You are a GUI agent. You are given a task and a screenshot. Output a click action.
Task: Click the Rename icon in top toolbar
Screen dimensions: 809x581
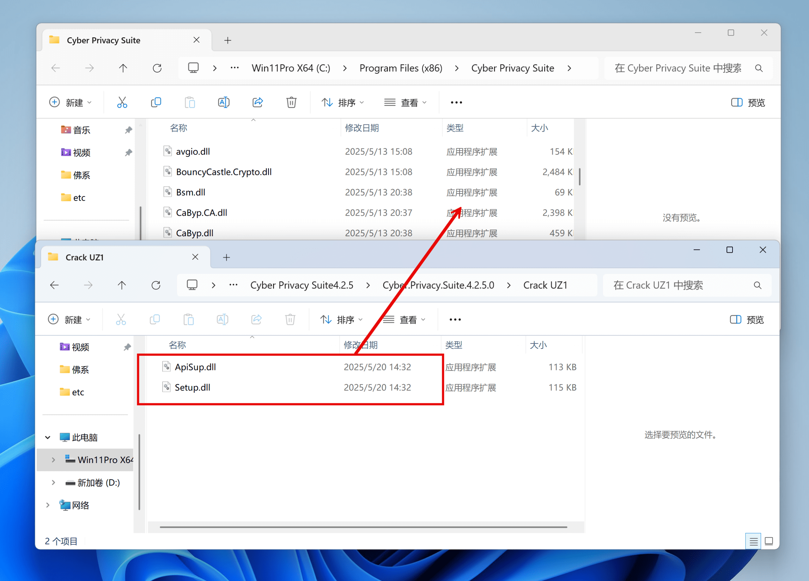tap(224, 102)
